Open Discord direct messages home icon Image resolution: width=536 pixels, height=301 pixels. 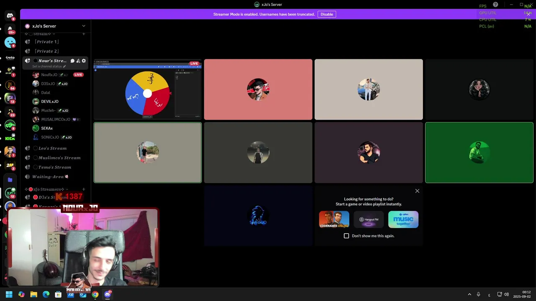10,16
